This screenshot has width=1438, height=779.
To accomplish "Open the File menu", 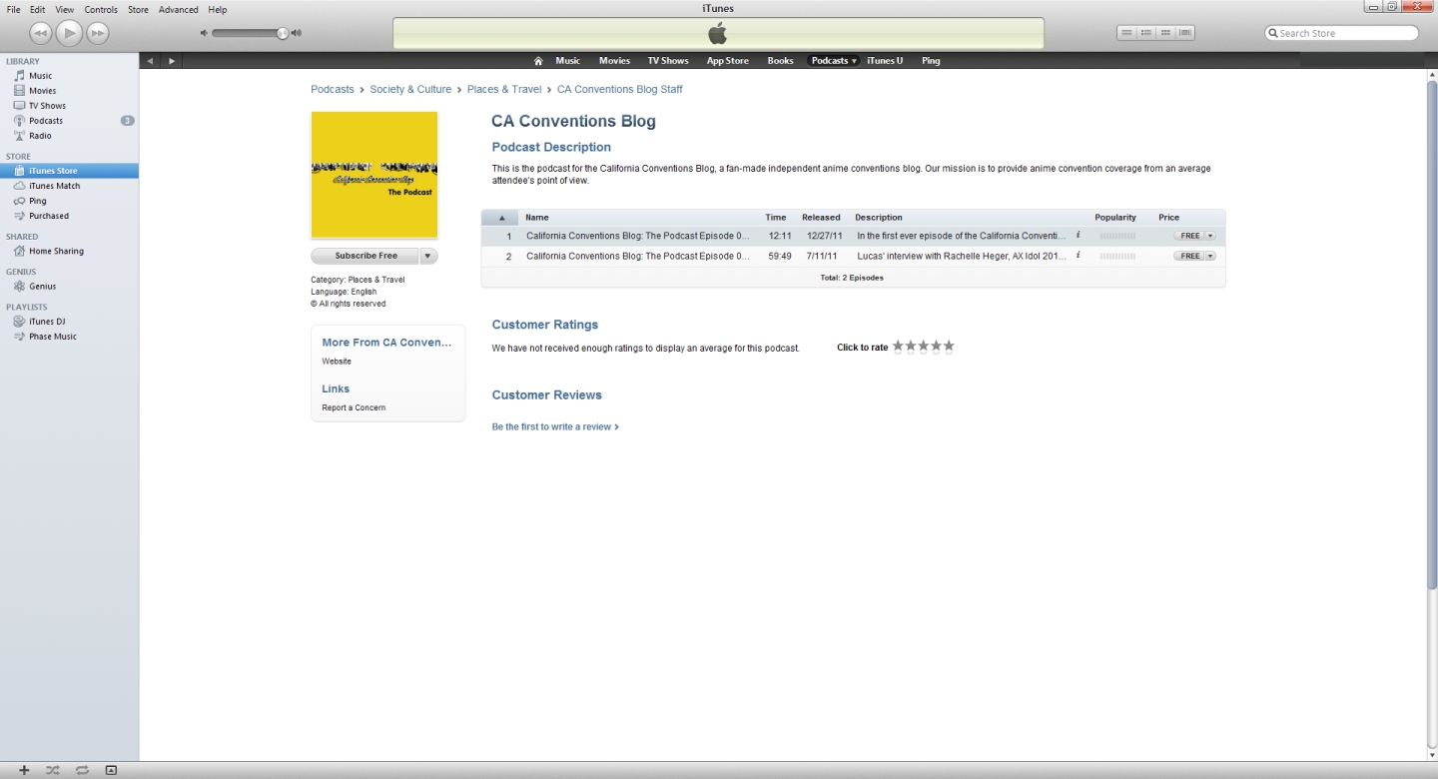I will click(14, 10).
